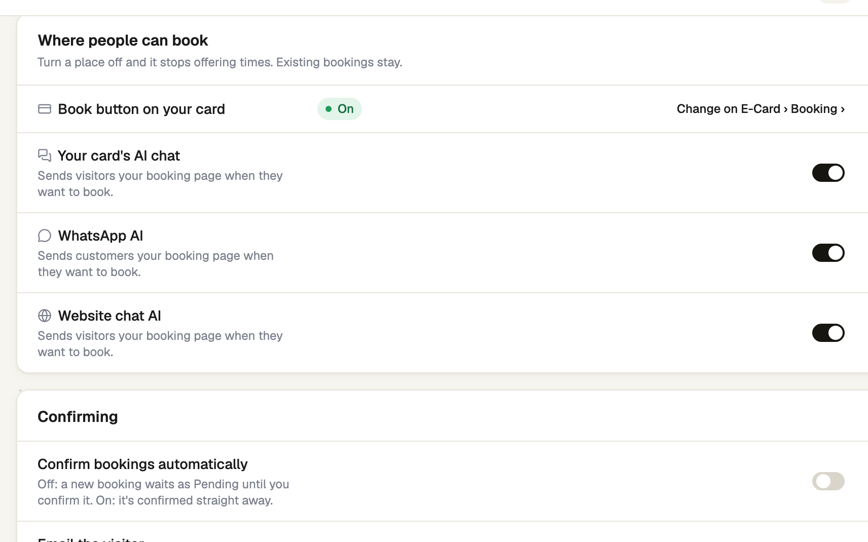This screenshot has height=542, width=868.
Task: Open Change on E-Card › Booking link
Action: point(761,109)
